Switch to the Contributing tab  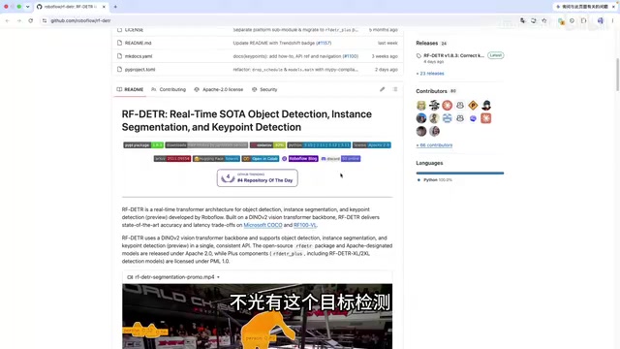tap(169, 89)
